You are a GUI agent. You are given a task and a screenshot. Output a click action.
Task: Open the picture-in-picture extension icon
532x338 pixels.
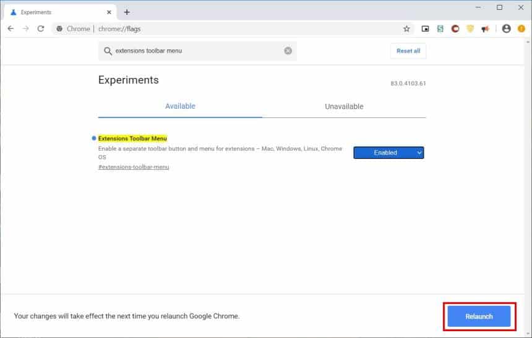point(425,29)
